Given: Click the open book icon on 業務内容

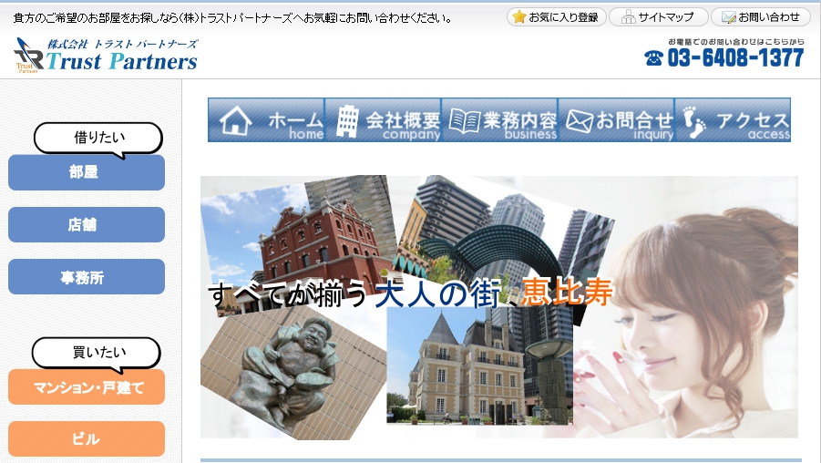Looking at the screenshot, I should [x=464, y=121].
